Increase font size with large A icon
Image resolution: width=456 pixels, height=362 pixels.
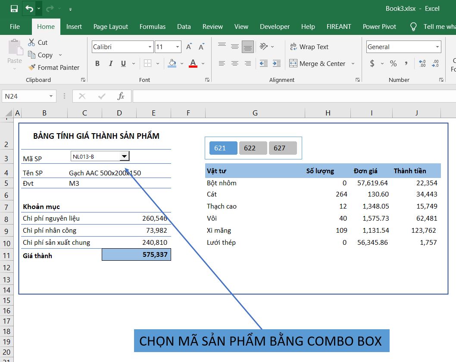pos(189,47)
